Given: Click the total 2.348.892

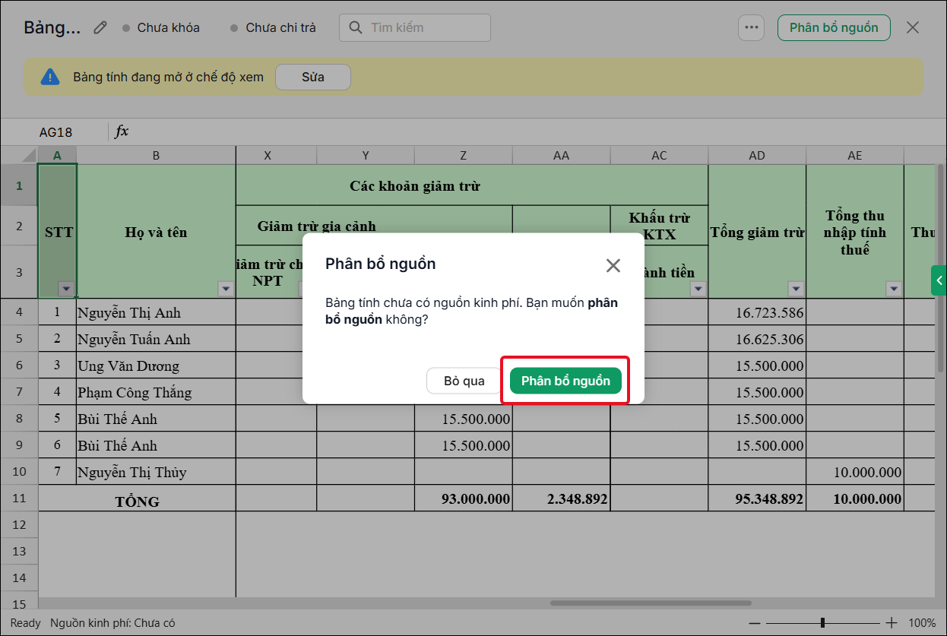Looking at the screenshot, I should [x=561, y=498].
